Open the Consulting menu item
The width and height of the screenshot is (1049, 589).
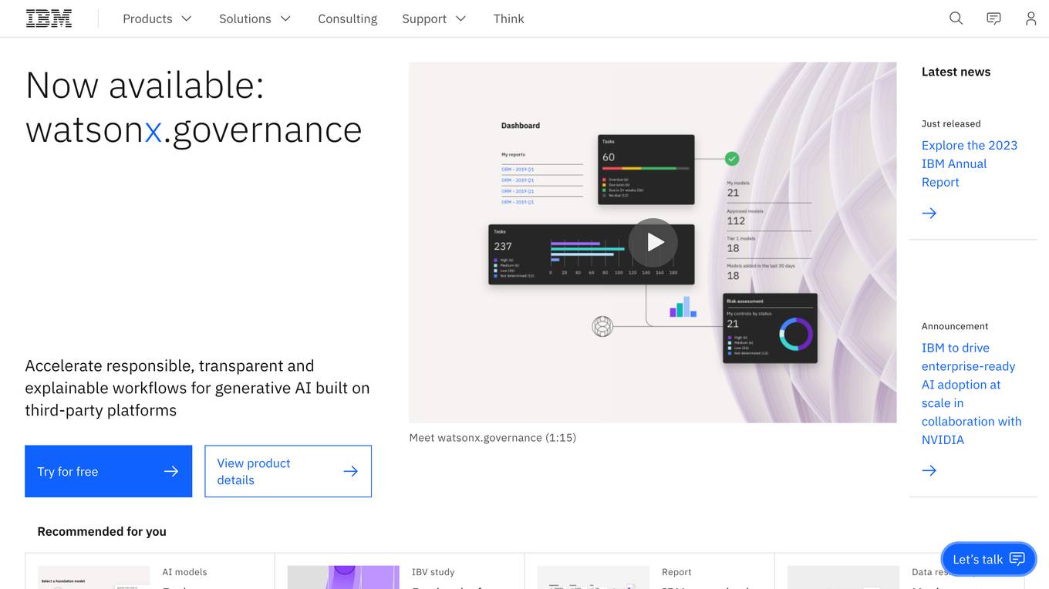347,19
